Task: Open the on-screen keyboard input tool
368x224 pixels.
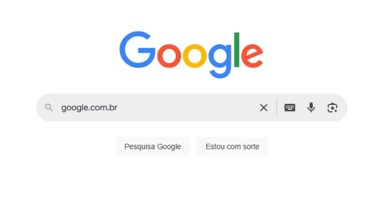Action: point(290,107)
